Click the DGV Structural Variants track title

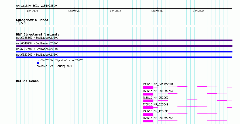tap(38, 34)
